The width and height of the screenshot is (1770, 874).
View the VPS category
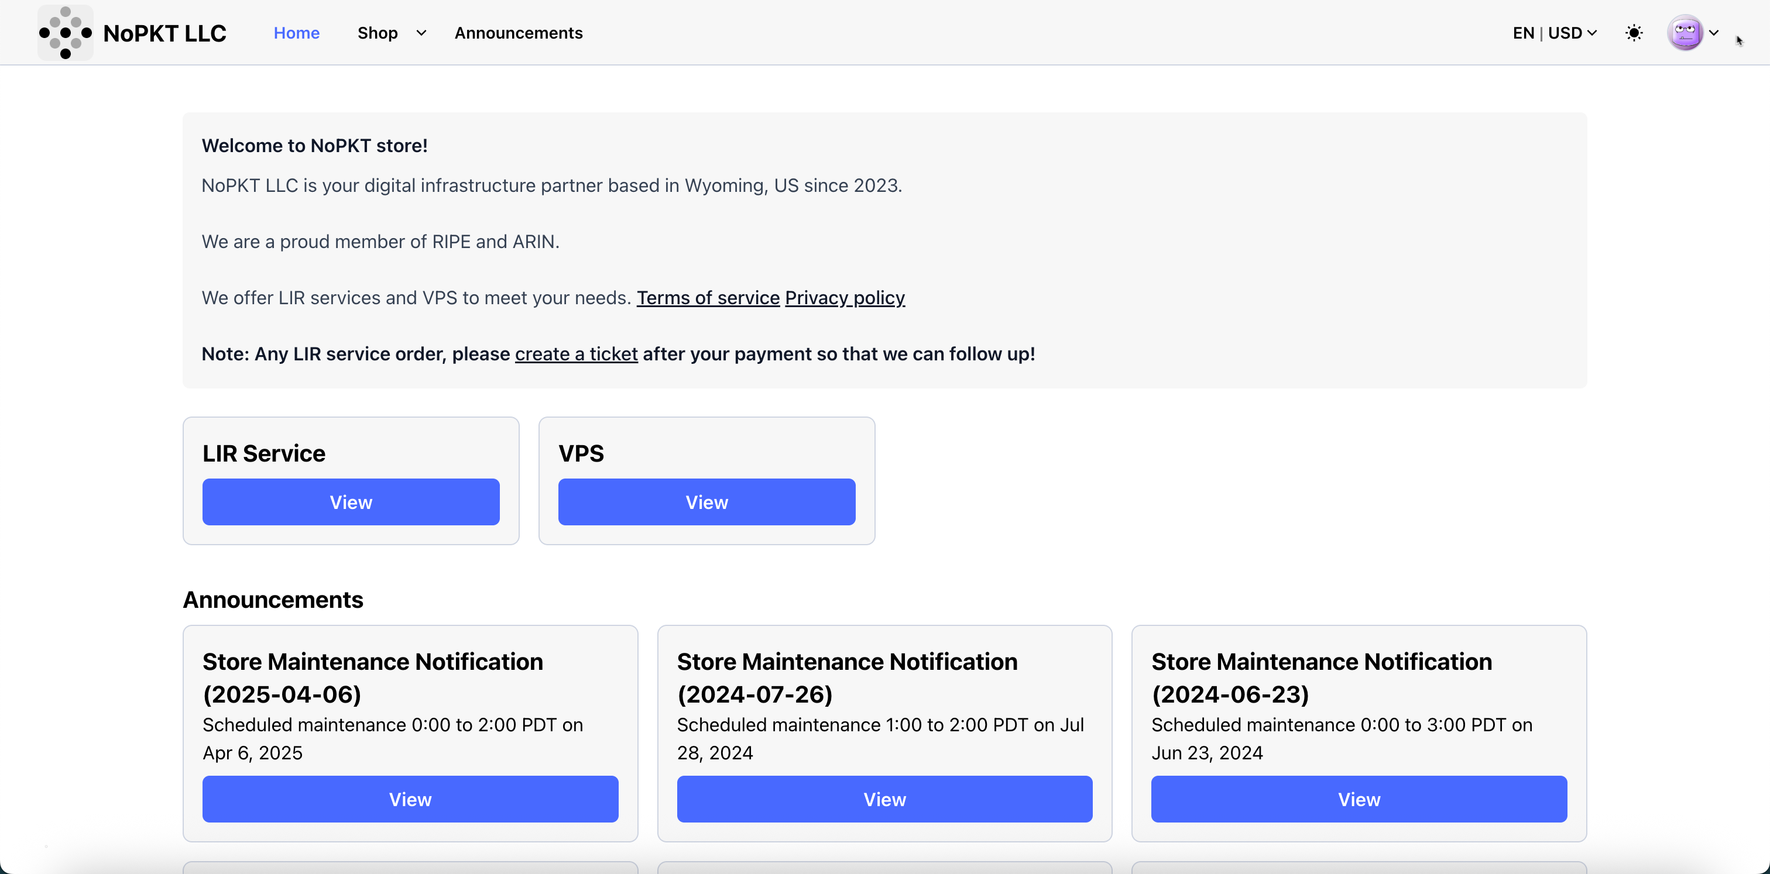pos(706,502)
